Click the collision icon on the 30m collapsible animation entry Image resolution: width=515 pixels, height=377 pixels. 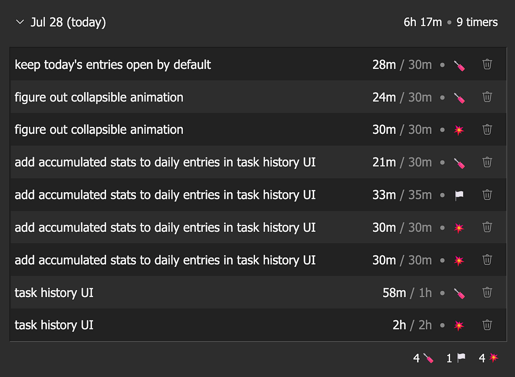point(459,130)
